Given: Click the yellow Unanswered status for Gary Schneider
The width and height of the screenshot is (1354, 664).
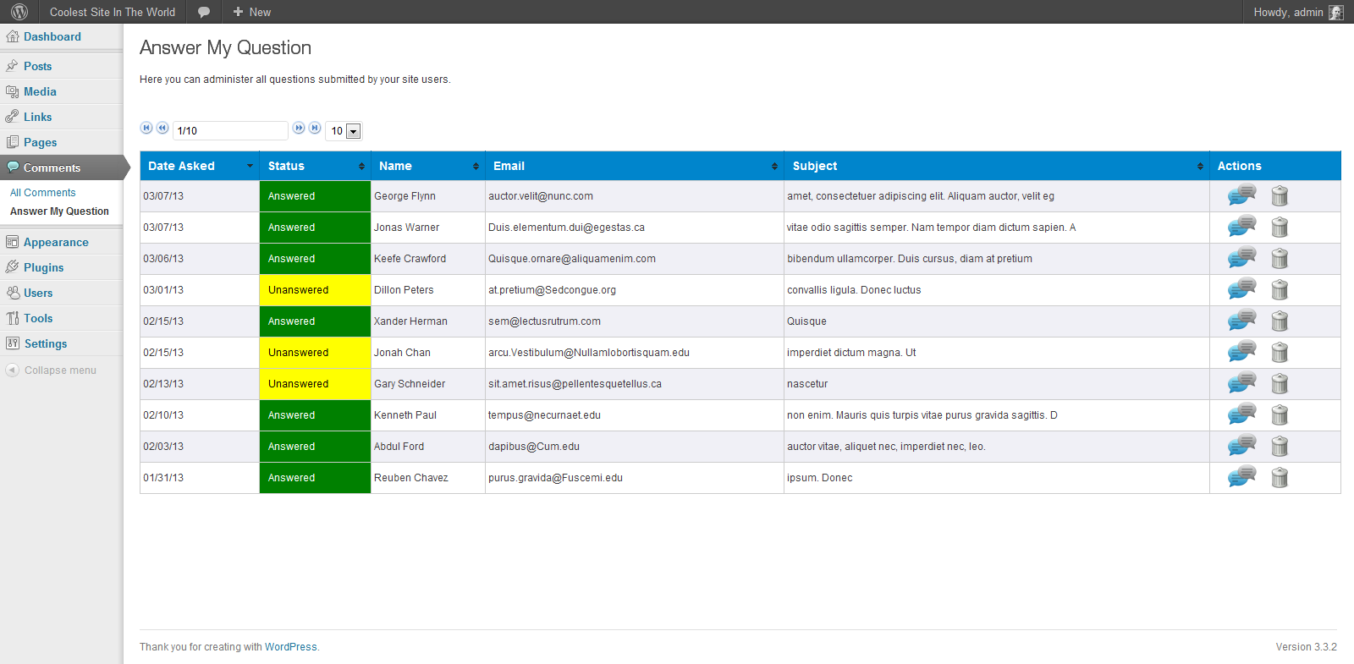Looking at the screenshot, I should coord(315,384).
